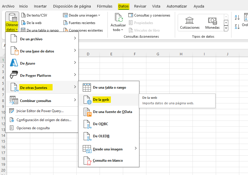Expand the Tipos de datos gallery
The image size is (248, 175).
click(226, 28)
